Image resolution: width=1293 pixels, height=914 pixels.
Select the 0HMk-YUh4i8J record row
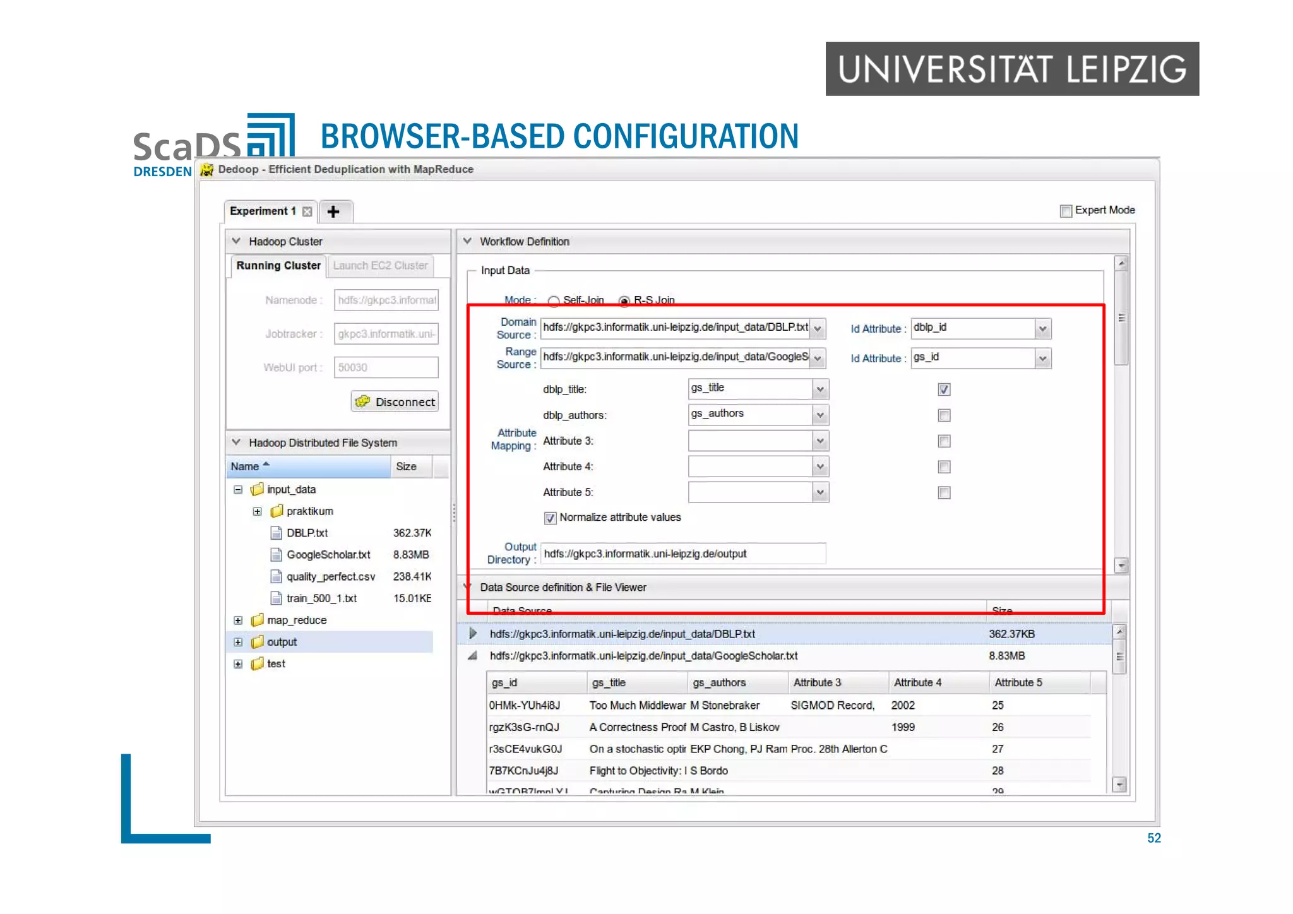click(x=789, y=705)
